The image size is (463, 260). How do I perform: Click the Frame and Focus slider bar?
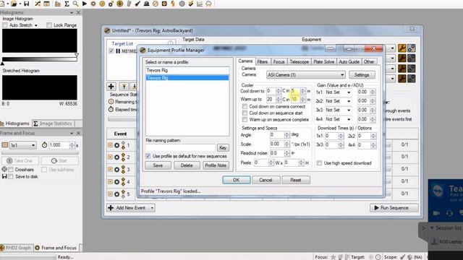(40, 153)
